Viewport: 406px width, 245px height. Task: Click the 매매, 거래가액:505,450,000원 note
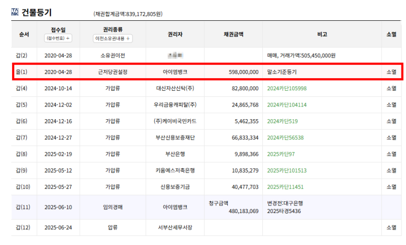(301, 56)
